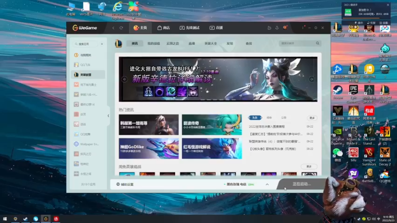Open the 直播 tab in WeGame top bar

pos(216,28)
